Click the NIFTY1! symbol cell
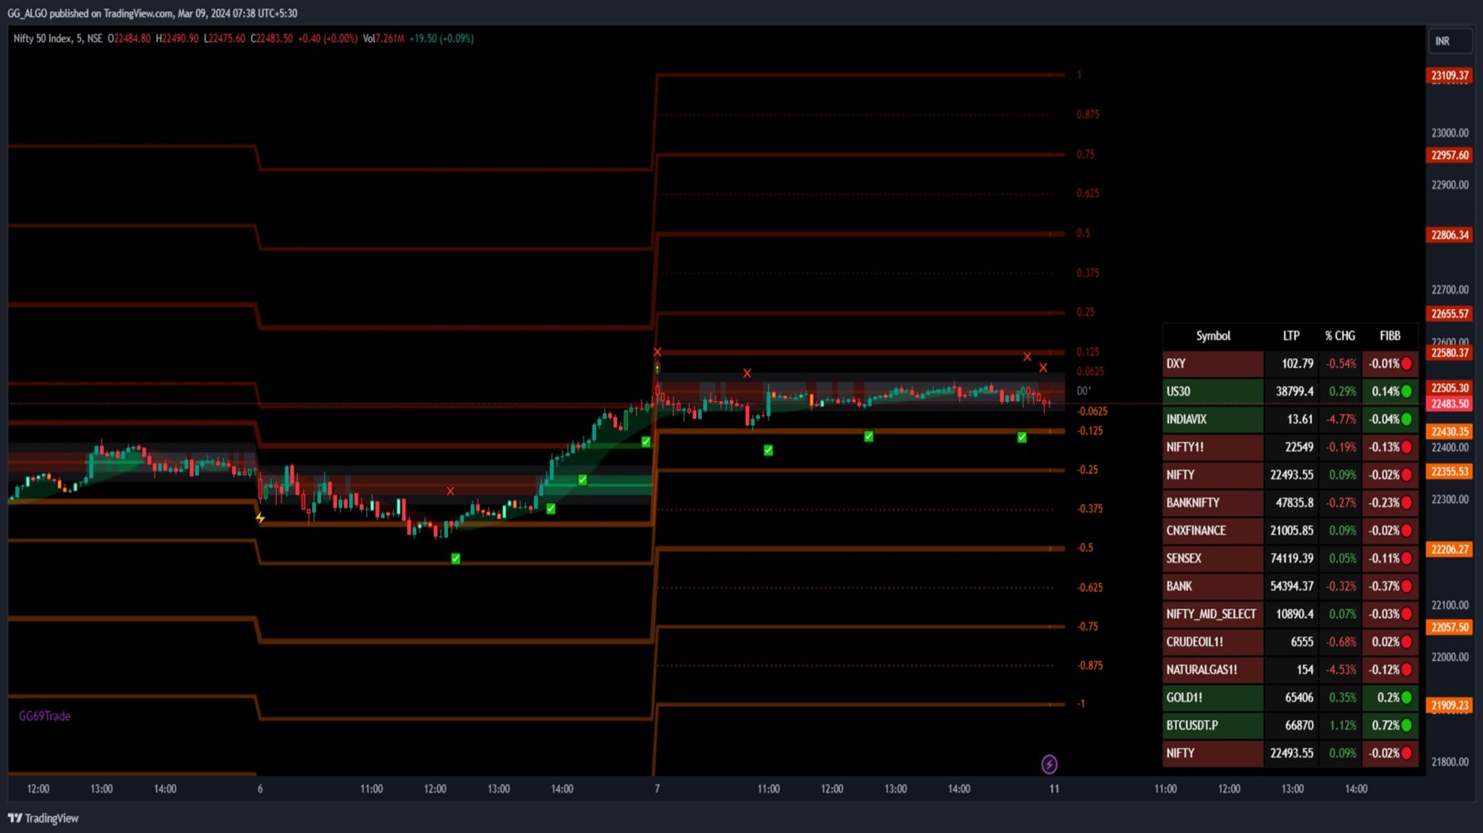 1213,447
